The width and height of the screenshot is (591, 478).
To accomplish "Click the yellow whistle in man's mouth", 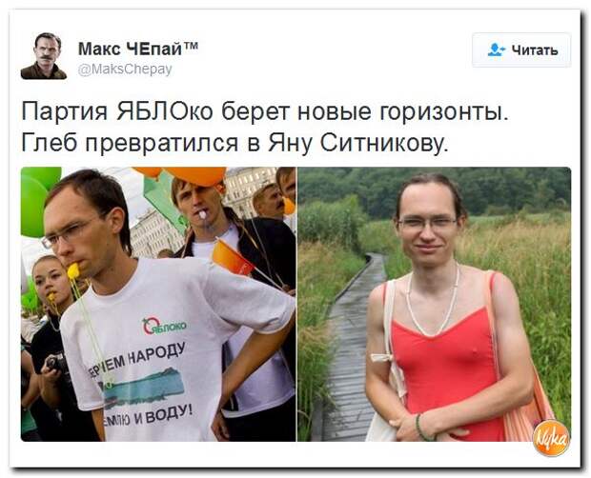I will click(73, 271).
